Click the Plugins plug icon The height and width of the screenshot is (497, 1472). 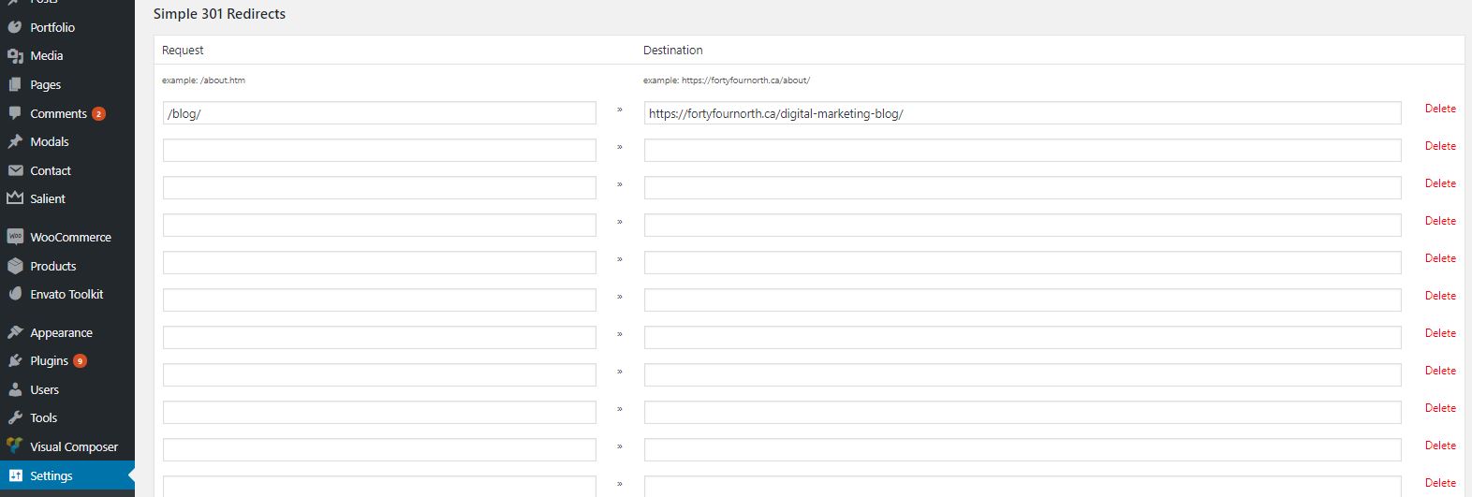(15, 360)
